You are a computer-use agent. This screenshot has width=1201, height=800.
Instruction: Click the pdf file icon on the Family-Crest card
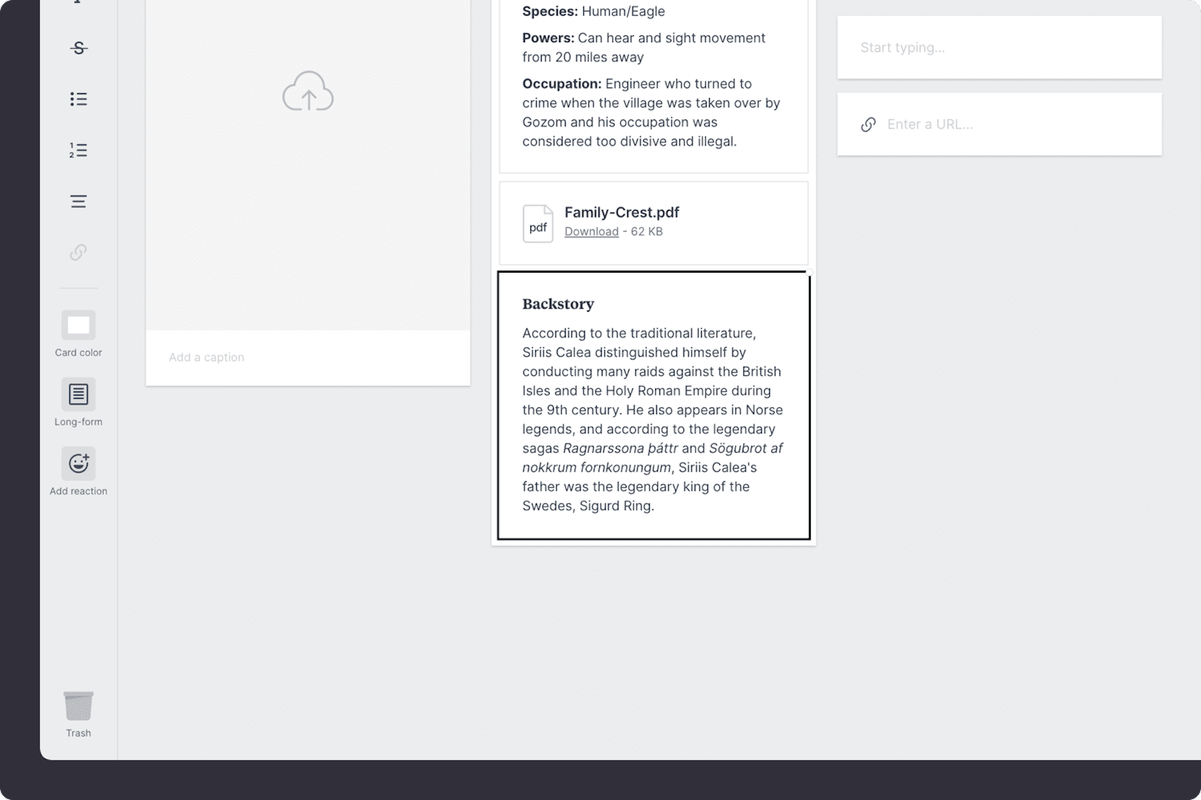tap(537, 223)
